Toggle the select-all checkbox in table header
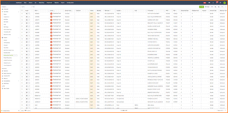Image resolution: width=228 pixels, height=113 pixels. tap(22, 11)
